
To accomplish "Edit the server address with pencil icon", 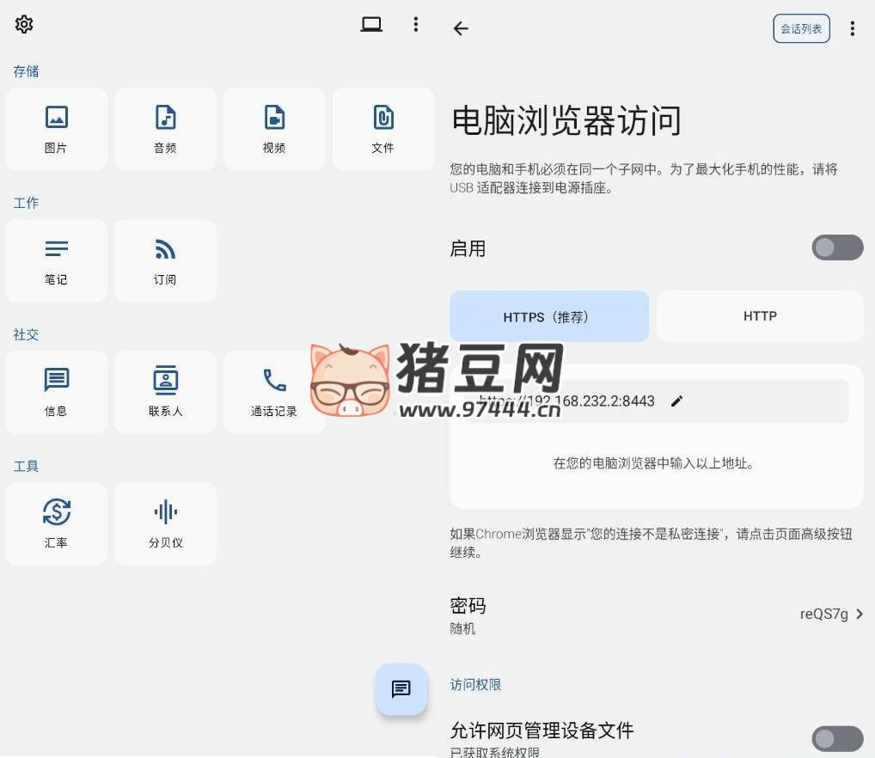I will (677, 401).
